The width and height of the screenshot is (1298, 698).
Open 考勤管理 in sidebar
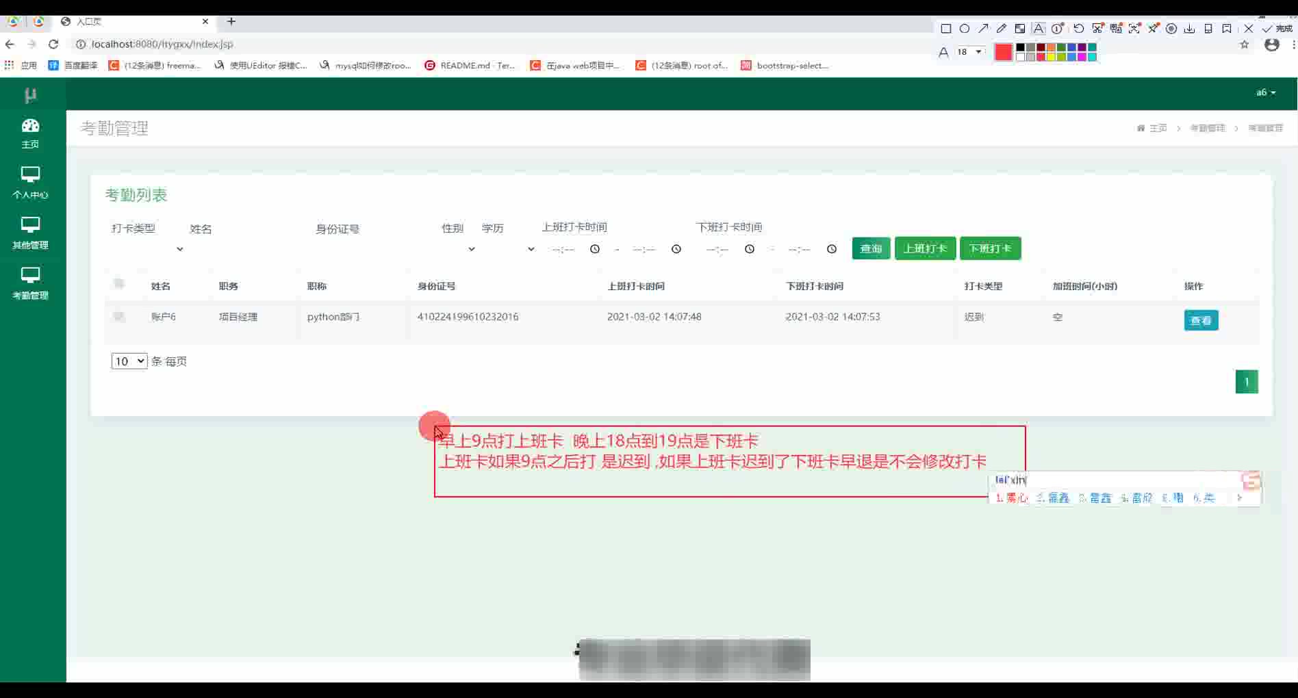(x=30, y=284)
